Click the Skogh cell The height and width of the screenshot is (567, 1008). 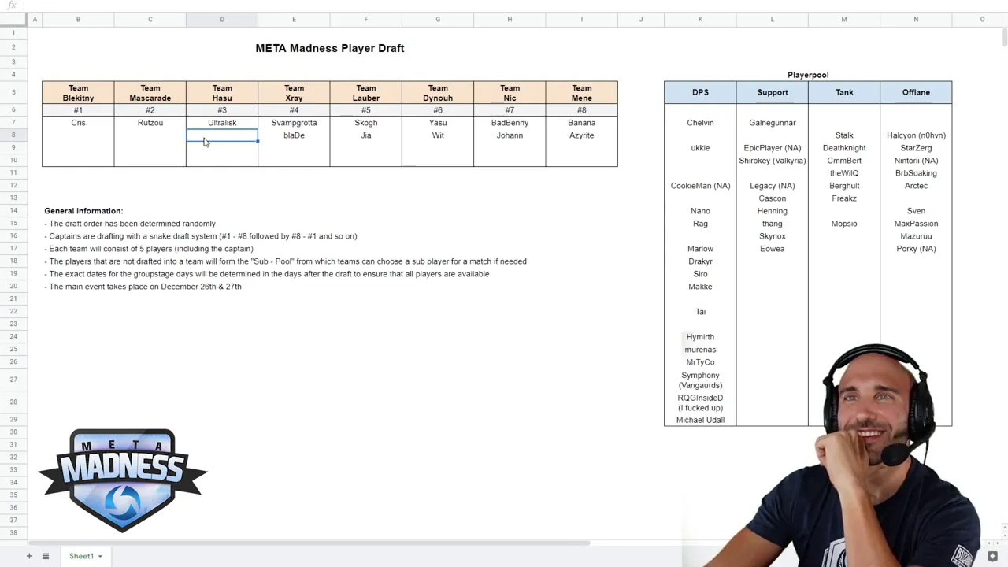click(x=366, y=123)
